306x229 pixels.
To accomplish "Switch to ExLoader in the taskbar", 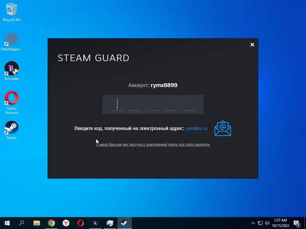I will [x=95, y=223].
